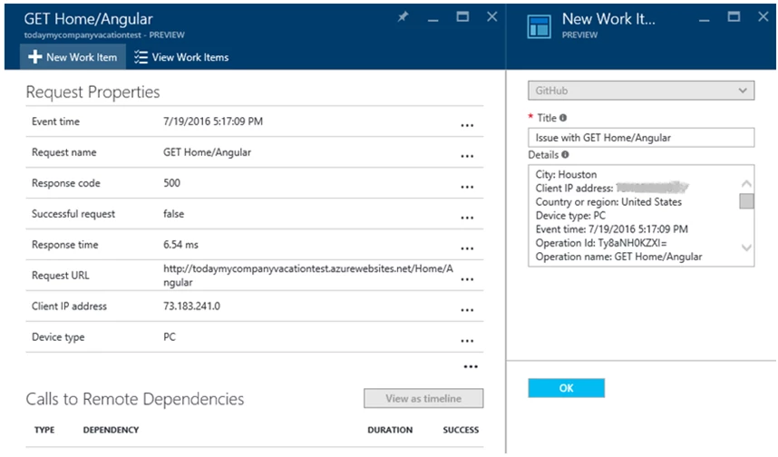Click the View as timeline button
Viewport: 778px width, 457px height.
coord(423,398)
